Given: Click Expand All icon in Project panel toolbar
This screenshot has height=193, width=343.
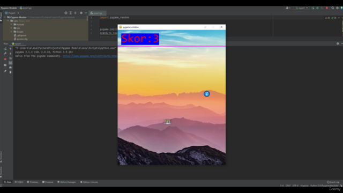Looking at the screenshot, I should tap(71, 13).
